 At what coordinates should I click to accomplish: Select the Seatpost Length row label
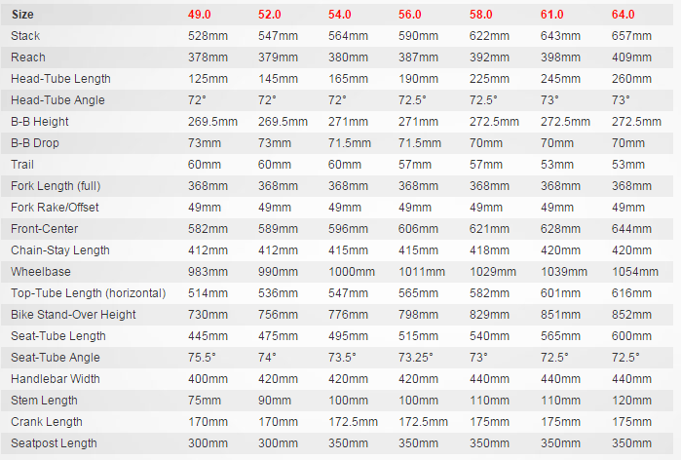coord(54,443)
